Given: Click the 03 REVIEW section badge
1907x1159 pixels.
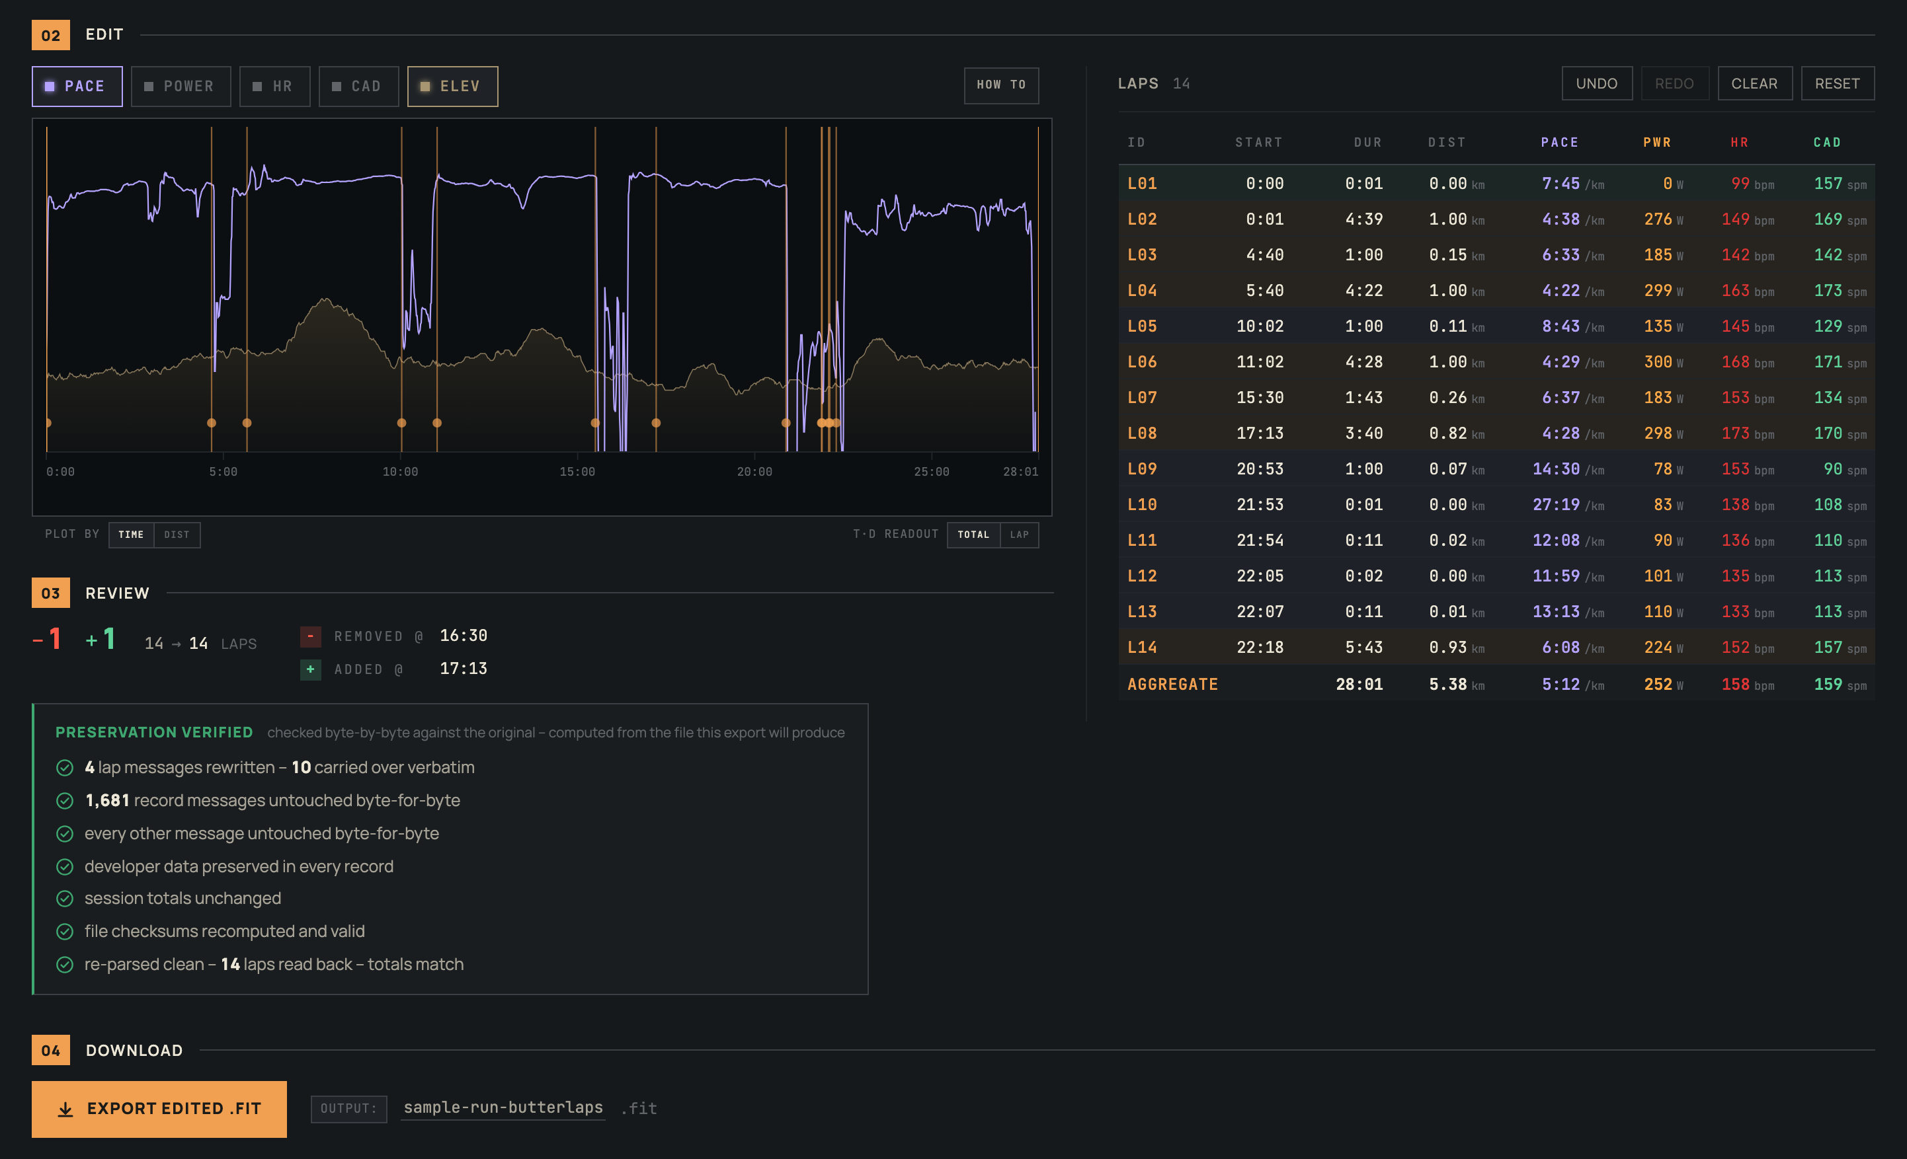Looking at the screenshot, I should (x=50, y=593).
